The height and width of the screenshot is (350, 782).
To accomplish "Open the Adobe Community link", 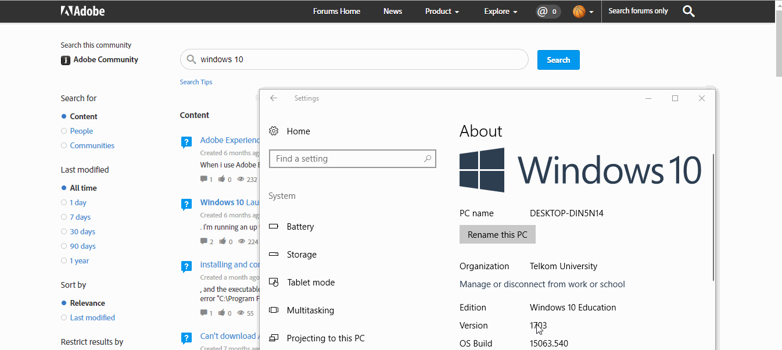I will pyautogui.click(x=106, y=60).
